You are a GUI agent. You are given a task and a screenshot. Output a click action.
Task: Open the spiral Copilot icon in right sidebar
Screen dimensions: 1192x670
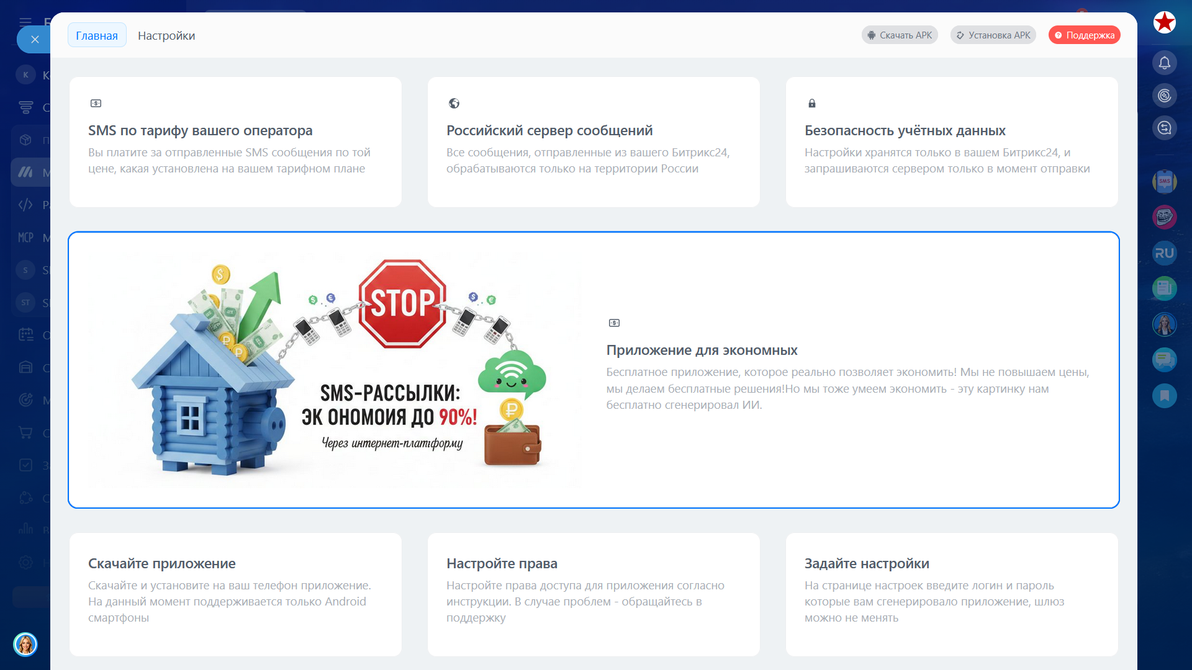[x=1165, y=96]
